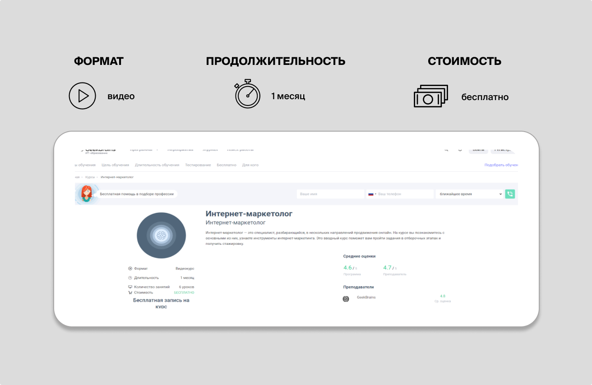The height and width of the screenshot is (385, 592).
Task: Click the Интернет-маркетолог subtitle under the heading
Action: click(x=236, y=223)
